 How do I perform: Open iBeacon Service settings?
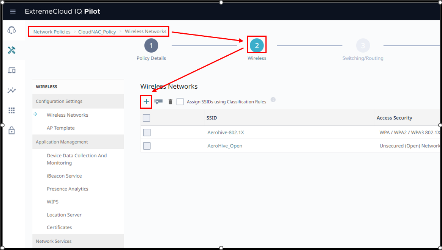64,176
